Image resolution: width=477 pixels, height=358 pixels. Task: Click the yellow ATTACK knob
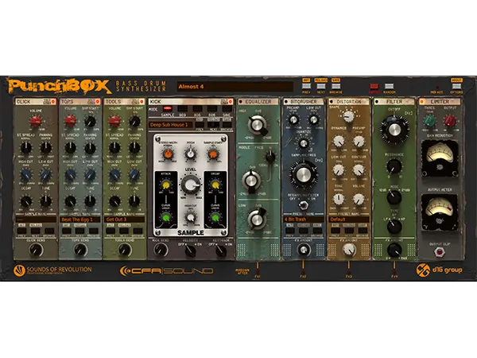pos(166,185)
